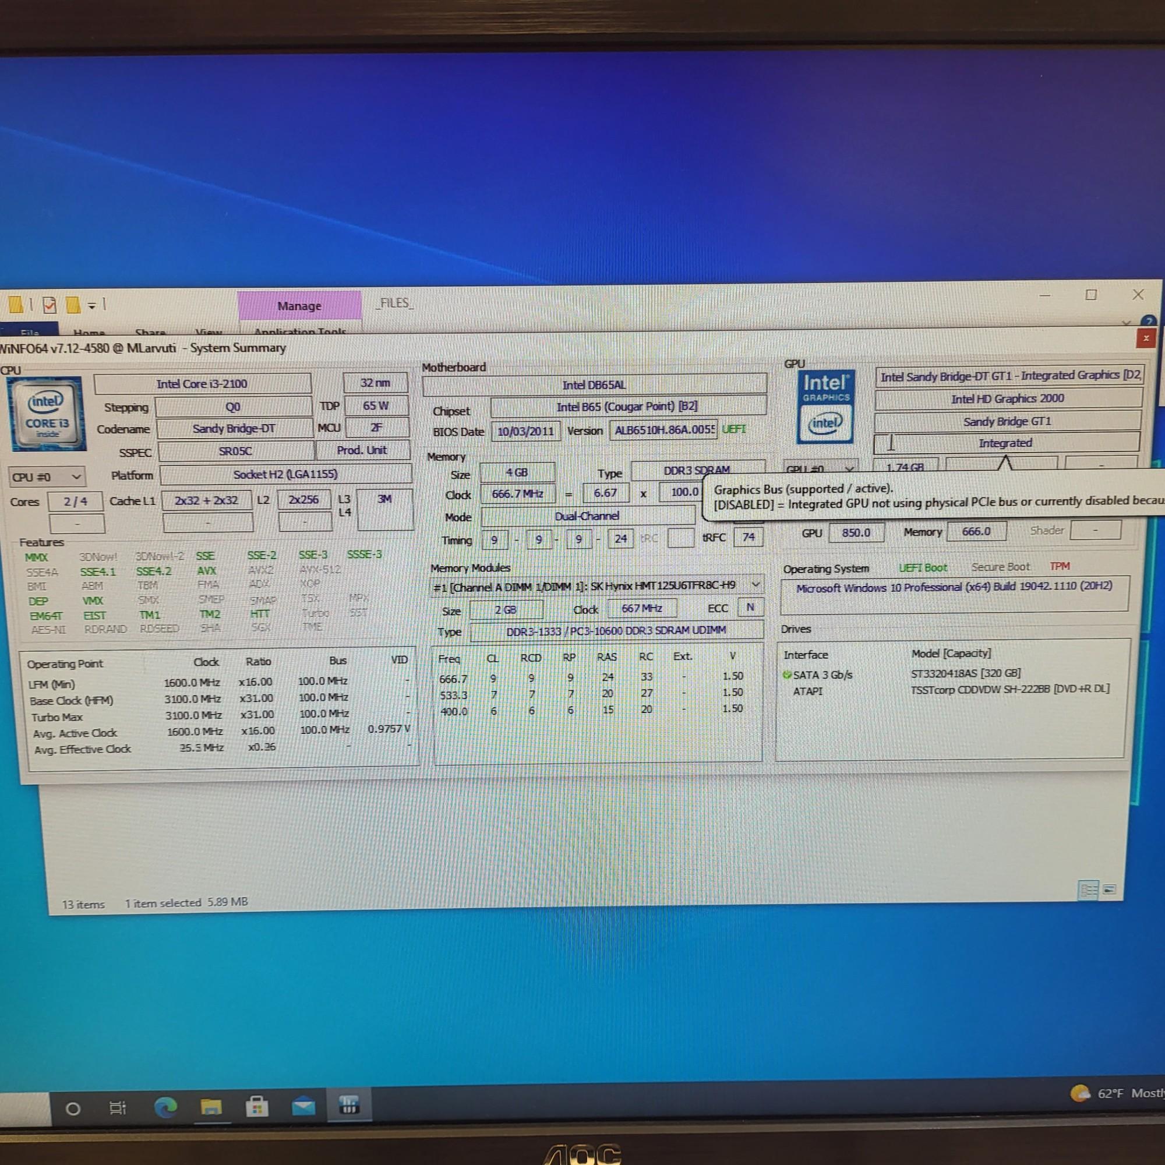Viewport: 1165px width, 1165px height.
Task: Click the BIOS date 10/03/2011 field
Action: pos(526,431)
